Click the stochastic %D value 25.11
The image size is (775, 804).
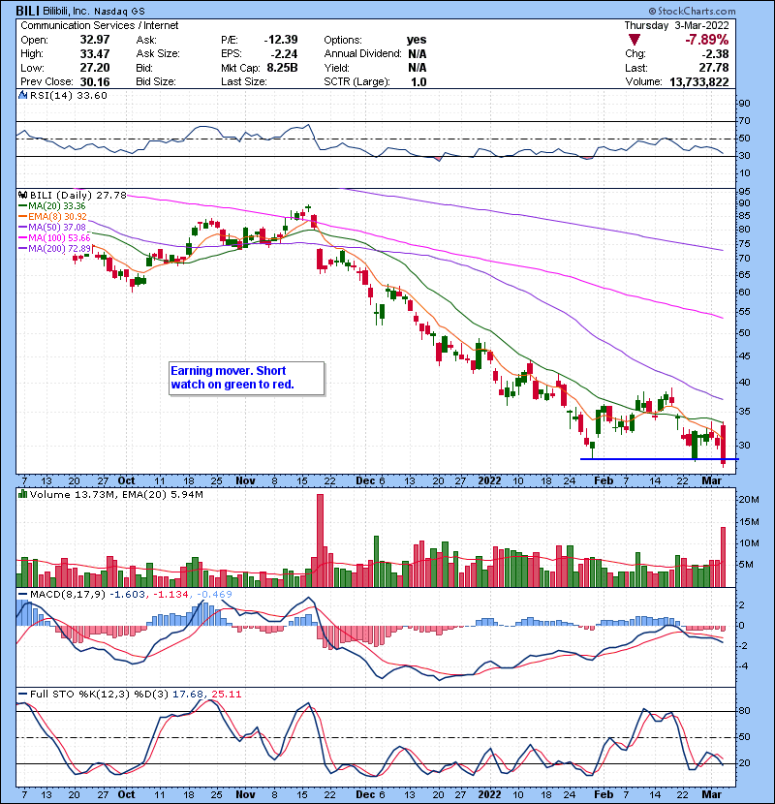coord(226,695)
